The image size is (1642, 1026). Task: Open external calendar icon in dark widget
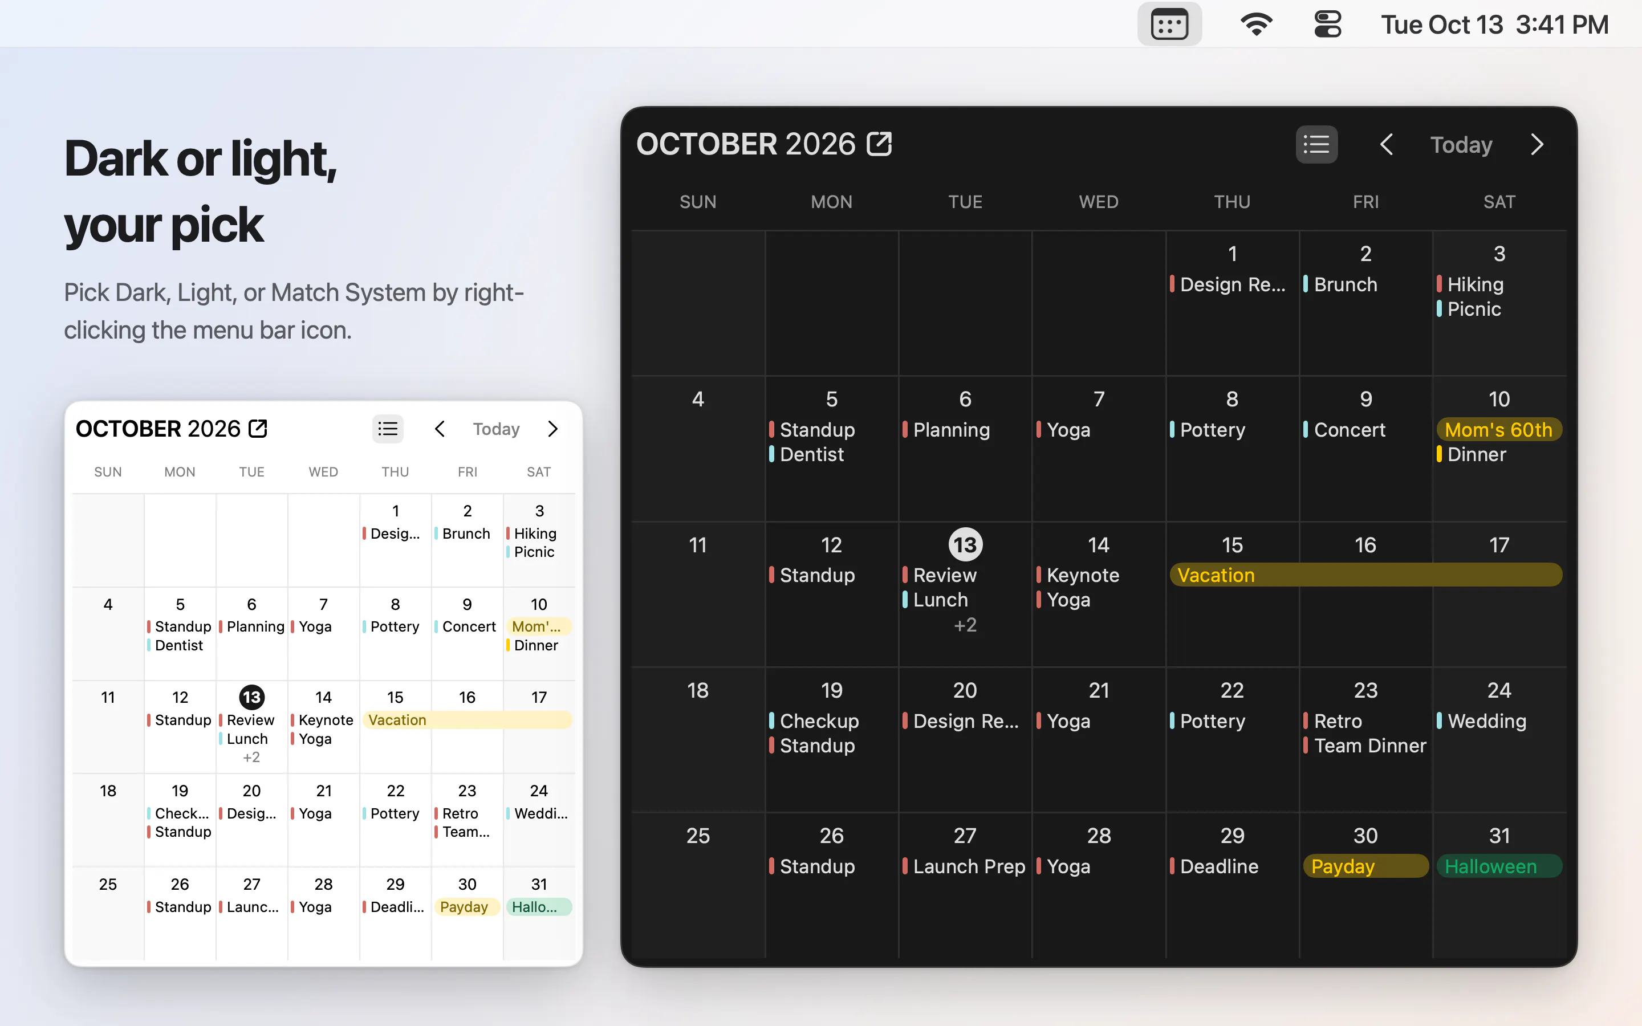(879, 144)
